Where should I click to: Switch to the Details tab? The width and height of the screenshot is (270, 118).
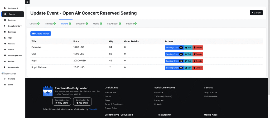click(34, 24)
